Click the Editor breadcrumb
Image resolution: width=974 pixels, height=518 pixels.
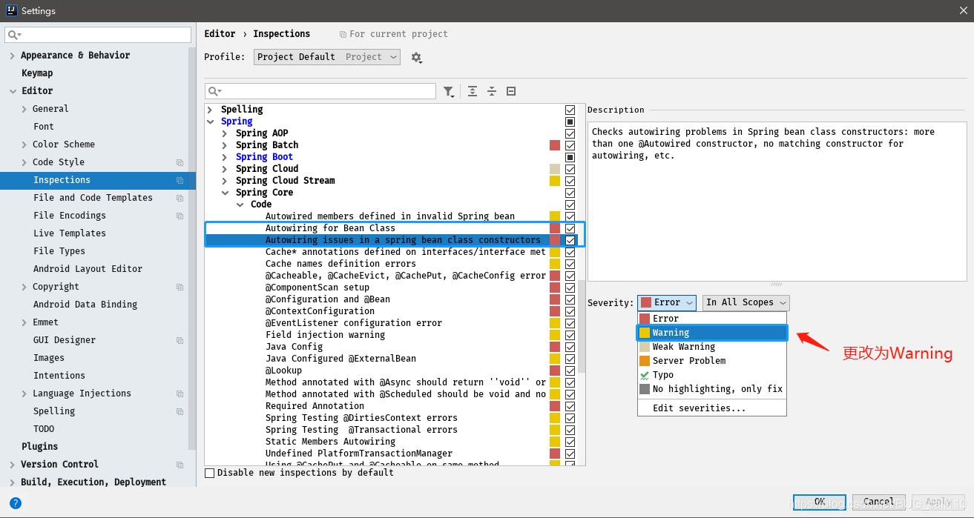[219, 33]
